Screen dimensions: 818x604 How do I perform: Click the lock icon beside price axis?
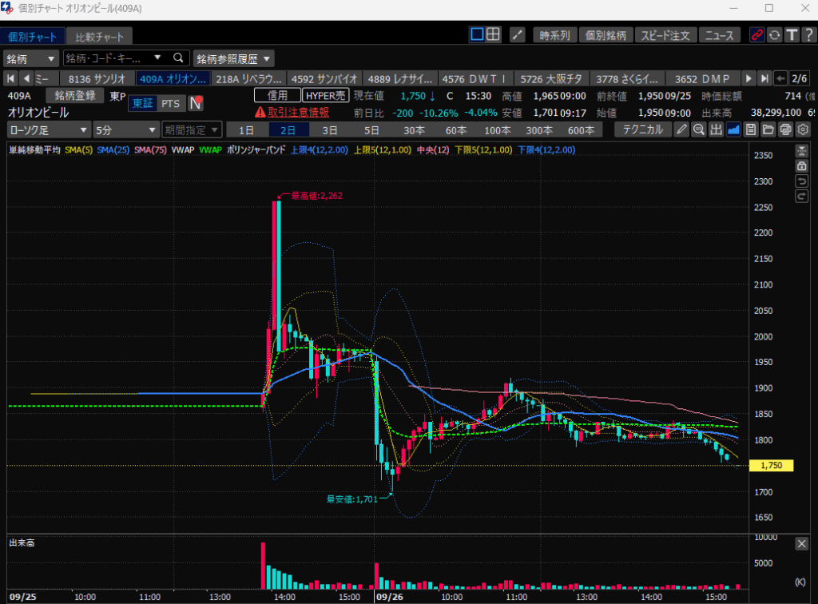(x=801, y=166)
